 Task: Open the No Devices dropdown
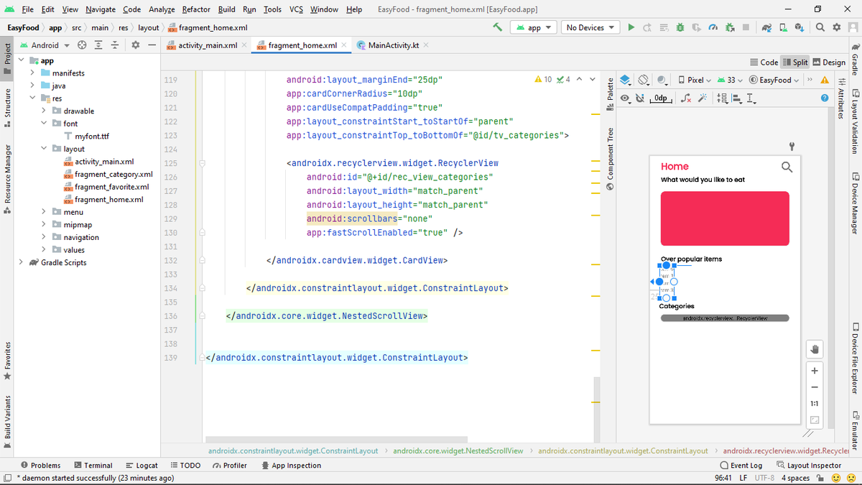click(x=590, y=27)
